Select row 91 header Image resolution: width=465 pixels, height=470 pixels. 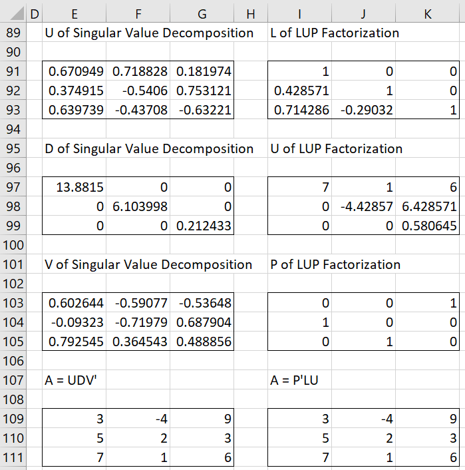pyautogui.click(x=13, y=71)
